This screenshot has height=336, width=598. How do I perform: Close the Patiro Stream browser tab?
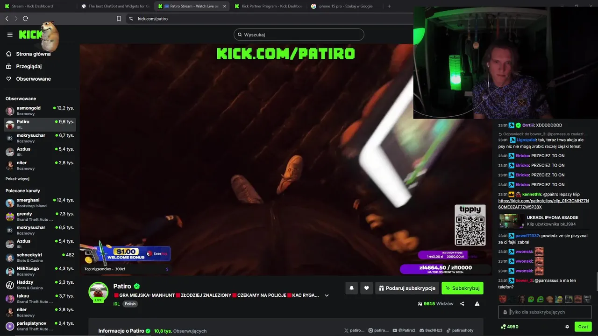click(x=225, y=6)
